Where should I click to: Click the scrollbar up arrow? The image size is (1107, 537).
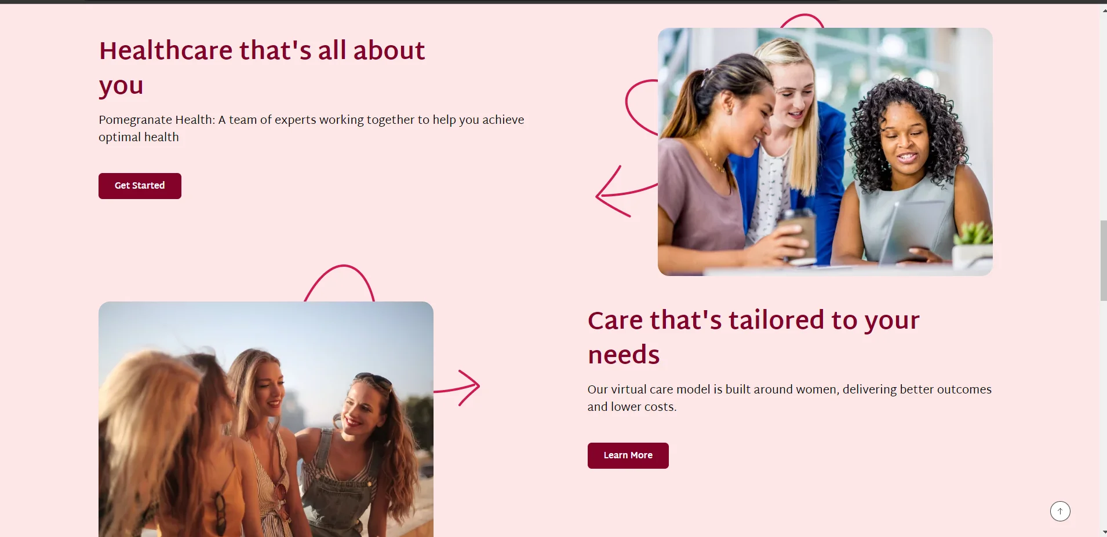[1104, 10]
